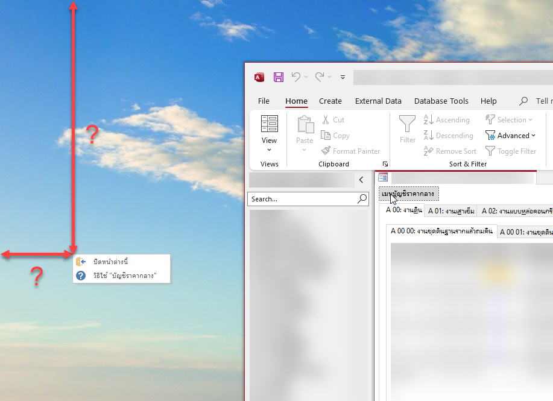Select tab A 02: งานแบบหล่อคอนกรีต
The height and width of the screenshot is (401, 553).
click(x=516, y=211)
